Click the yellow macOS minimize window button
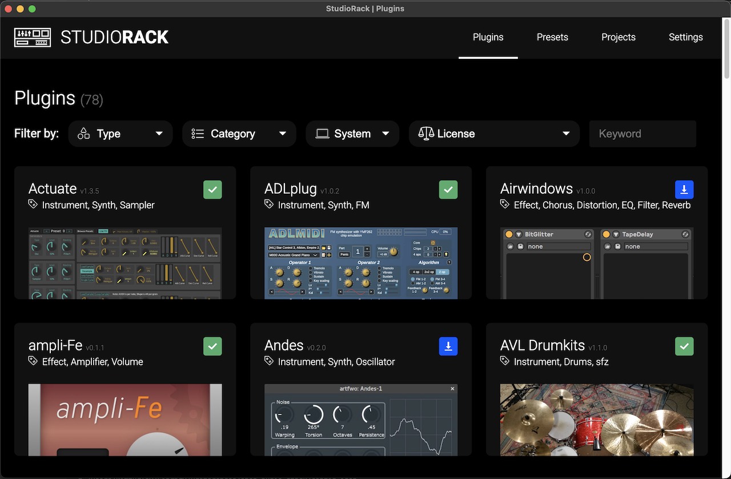The image size is (731, 479). coord(21,9)
